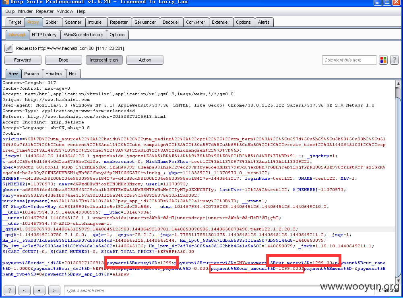Image resolution: width=403 pixels, height=298 pixels.
Task: Click the Request to www.haohaizi.com label
Action: click(x=70, y=48)
